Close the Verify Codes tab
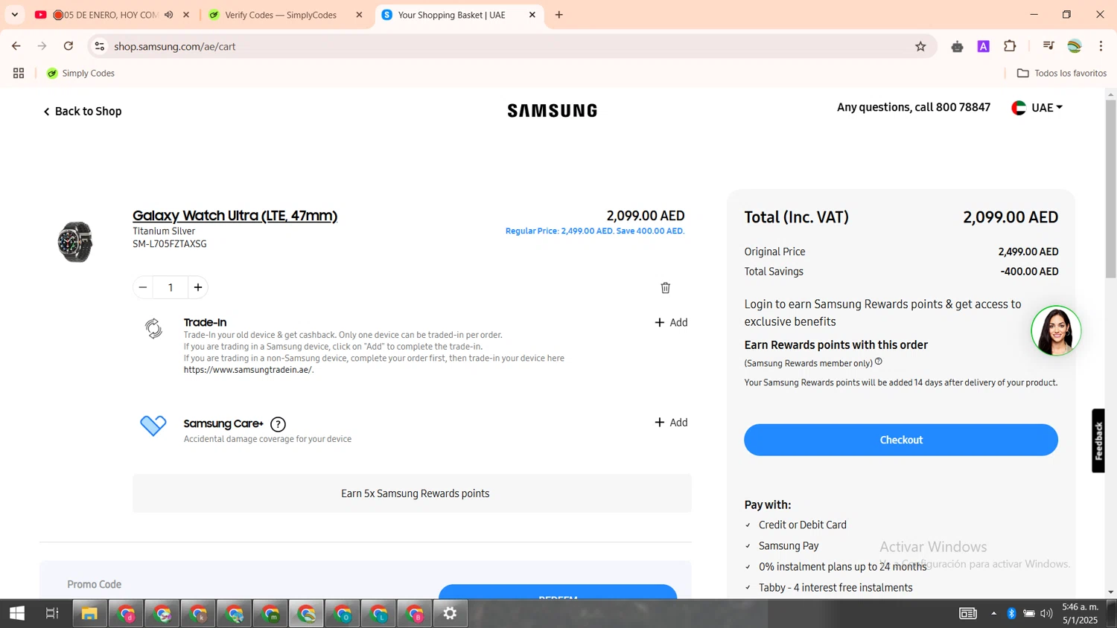Image resolution: width=1117 pixels, height=628 pixels. (x=359, y=15)
